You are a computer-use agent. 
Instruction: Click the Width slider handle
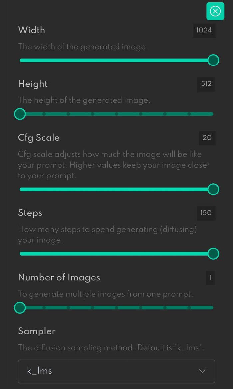coord(213,60)
